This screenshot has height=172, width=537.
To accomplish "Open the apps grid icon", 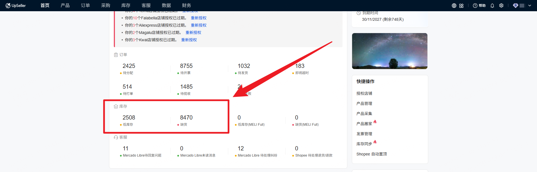I will 461,6.
